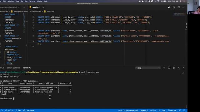Click the VLC cone menu bar icon
The height and width of the screenshot is (112, 200).
coord(140,1)
